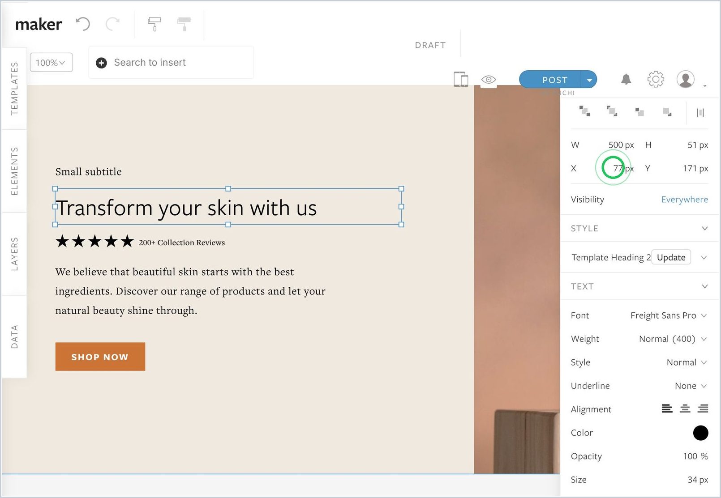Click the SHOP NOW button

(100, 357)
